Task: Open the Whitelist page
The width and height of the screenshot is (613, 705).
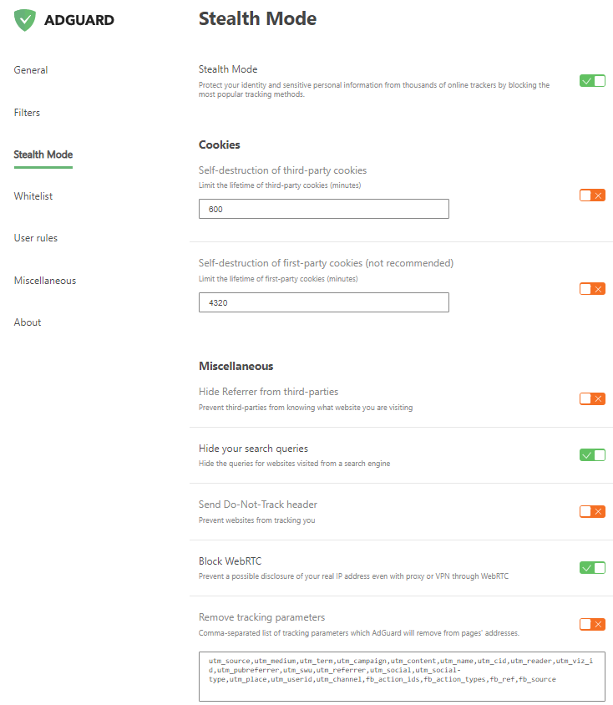Action: pos(33,196)
